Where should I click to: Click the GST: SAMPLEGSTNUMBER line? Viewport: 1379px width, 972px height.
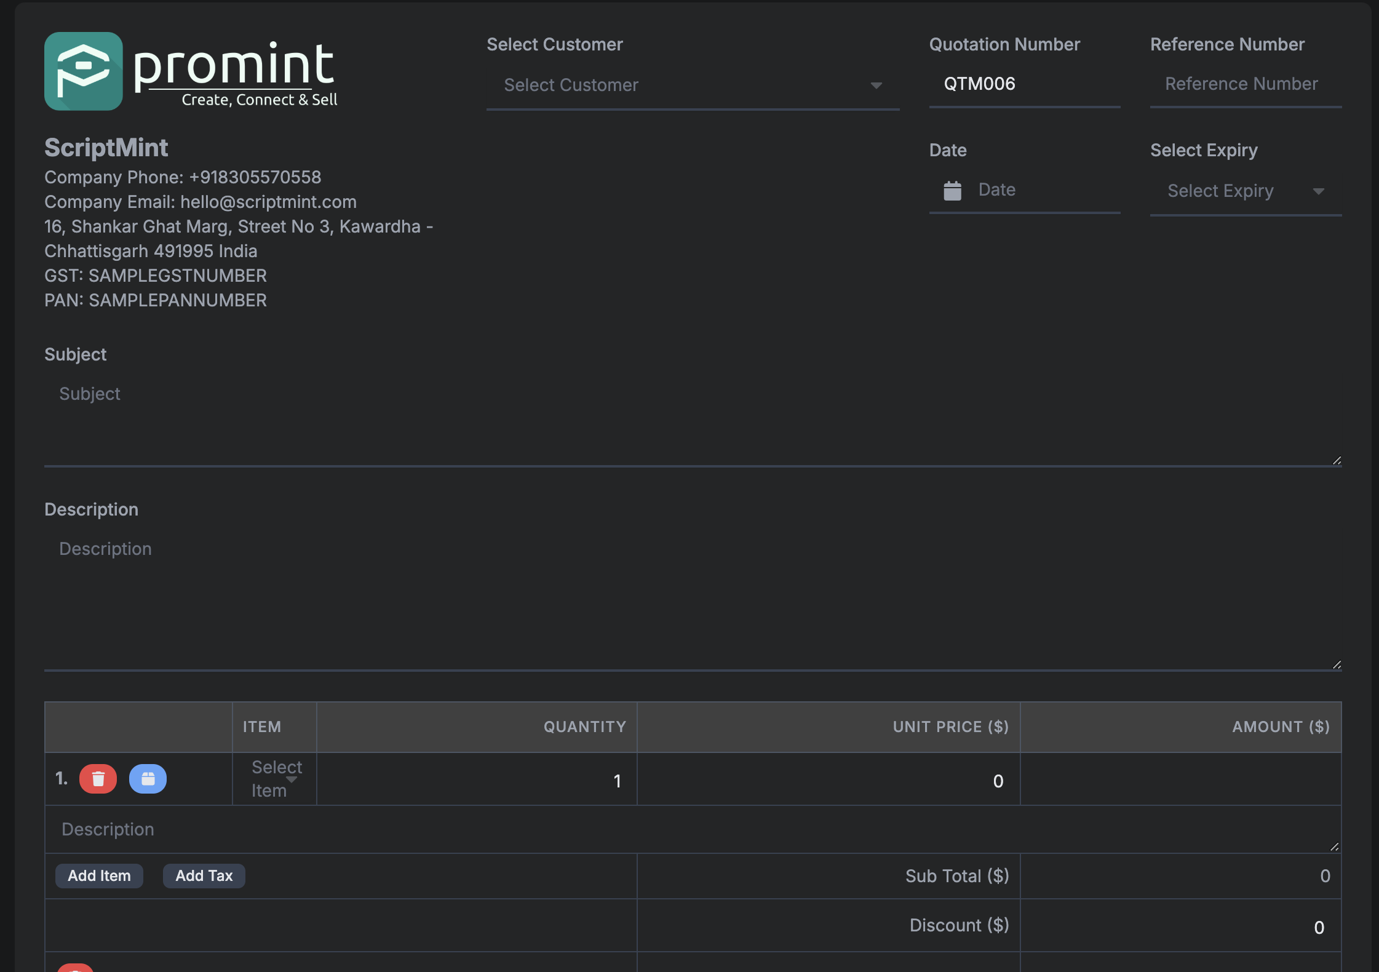[x=156, y=276]
